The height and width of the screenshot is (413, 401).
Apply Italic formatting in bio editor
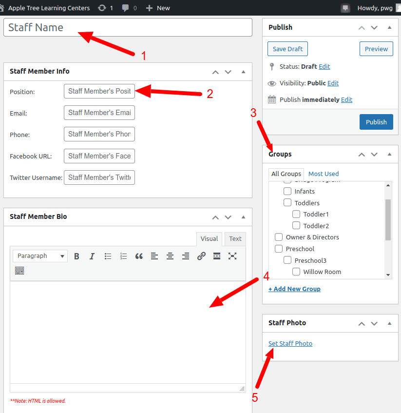[92, 256]
